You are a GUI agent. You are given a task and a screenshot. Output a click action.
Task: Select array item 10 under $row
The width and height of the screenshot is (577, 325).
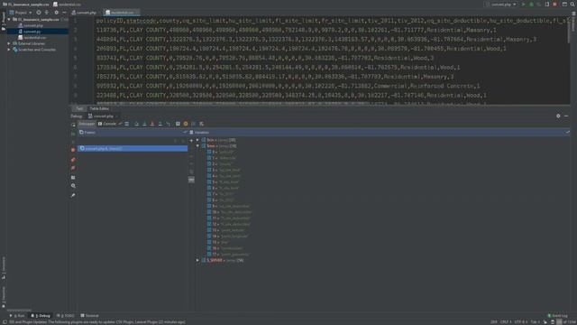[229, 212]
